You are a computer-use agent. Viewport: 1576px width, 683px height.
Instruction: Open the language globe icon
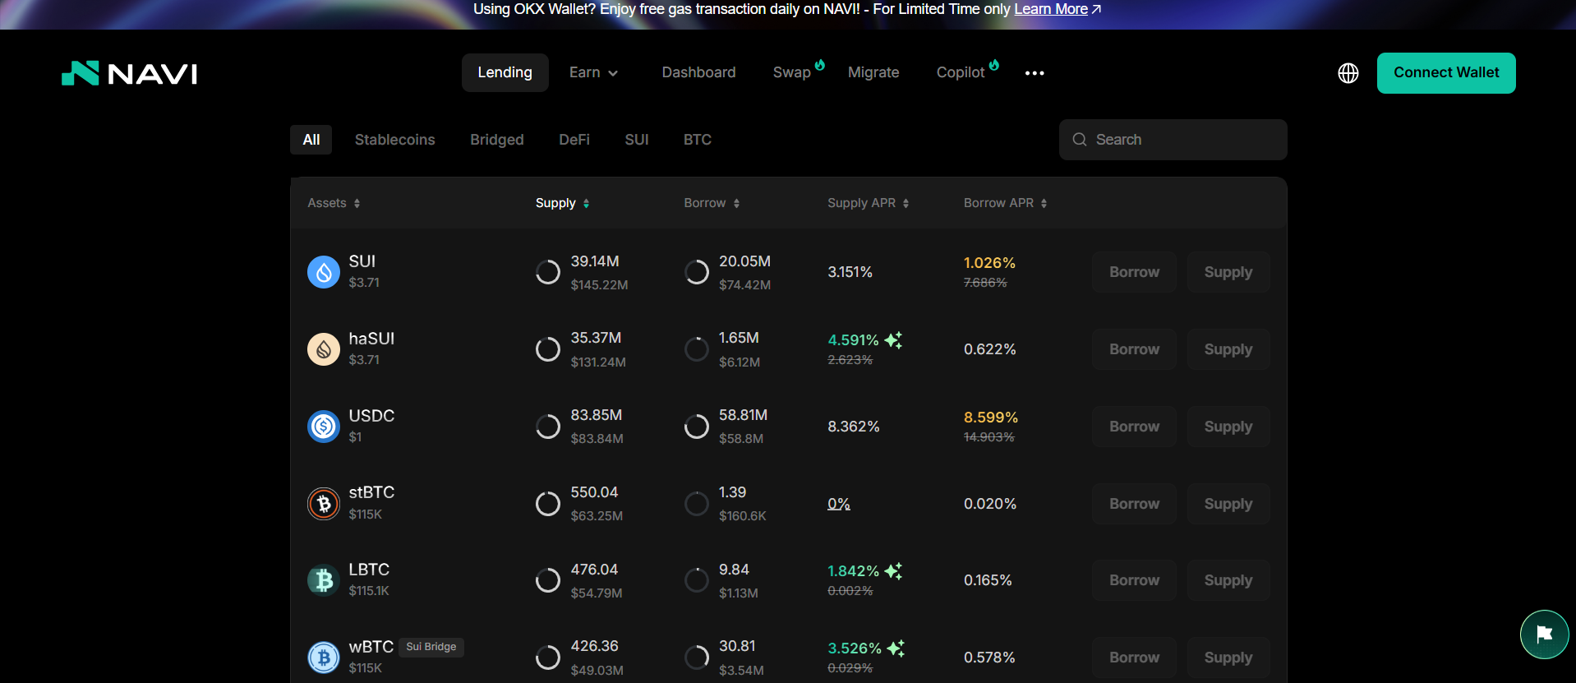[x=1348, y=73]
